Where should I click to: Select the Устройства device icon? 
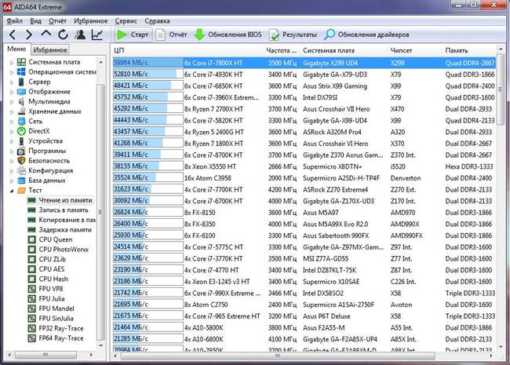pos(21,141)
